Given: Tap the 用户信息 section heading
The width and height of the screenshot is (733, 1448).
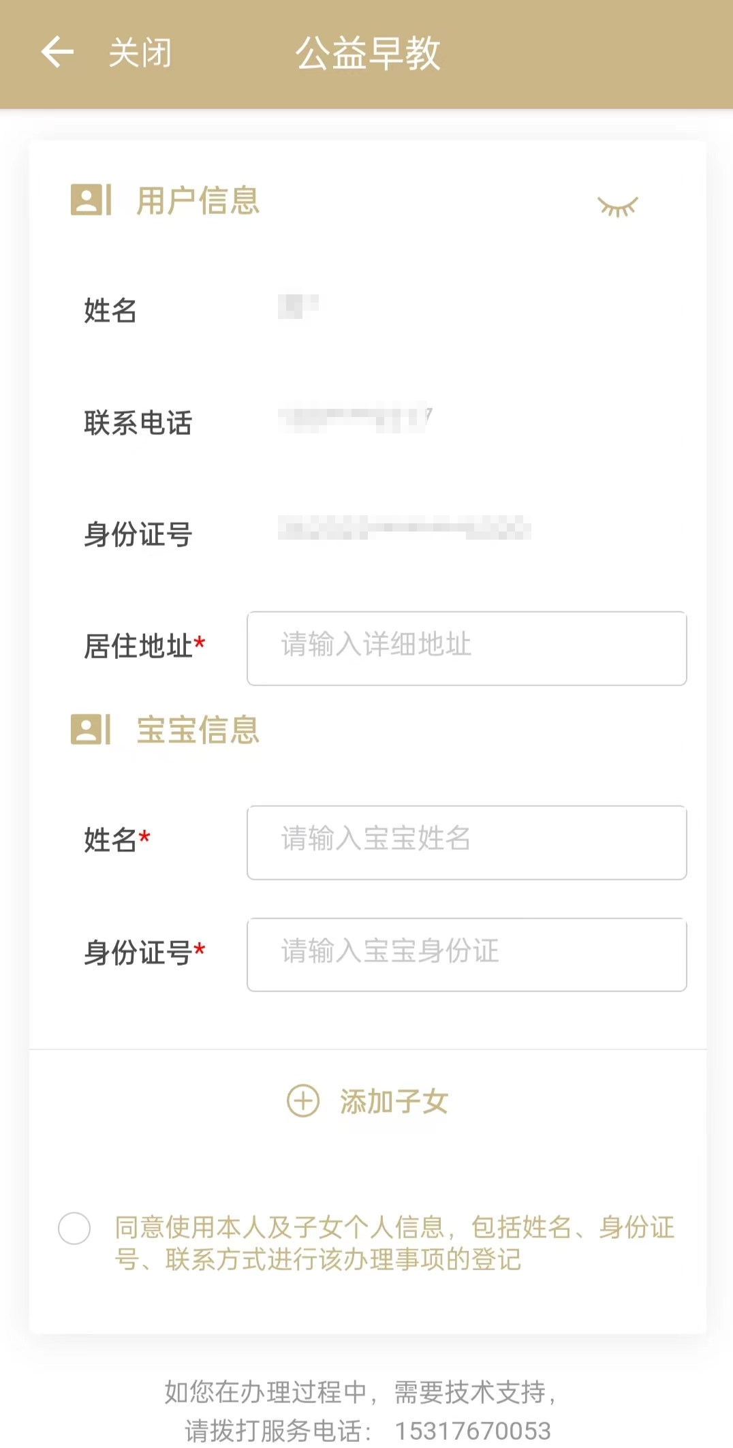Looking at the screenshot, I should [198, 200].
